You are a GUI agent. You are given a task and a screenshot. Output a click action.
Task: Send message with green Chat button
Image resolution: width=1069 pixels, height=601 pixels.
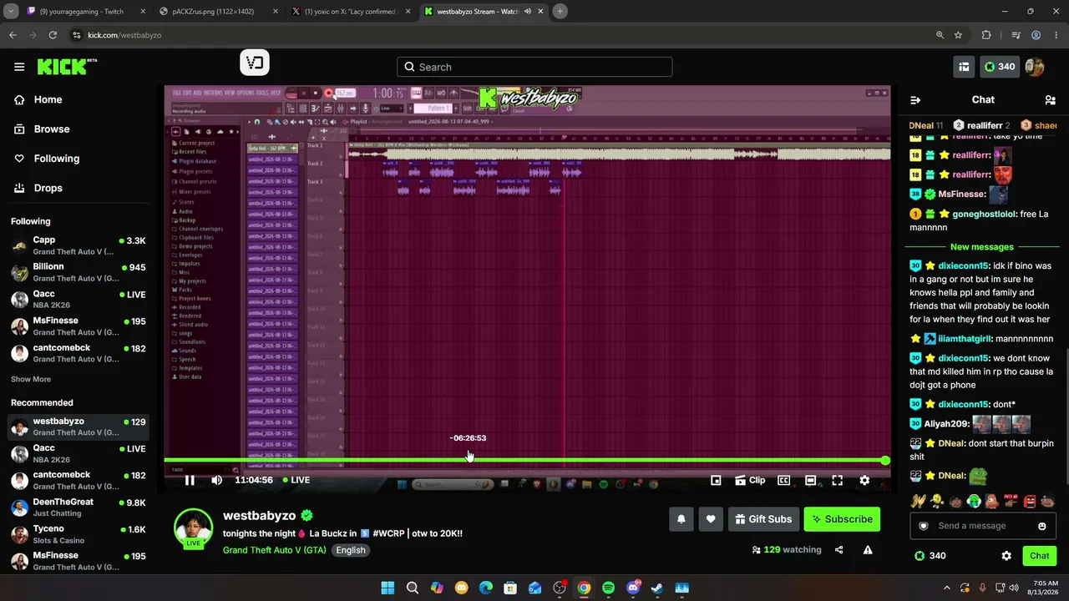(1040, 556)
